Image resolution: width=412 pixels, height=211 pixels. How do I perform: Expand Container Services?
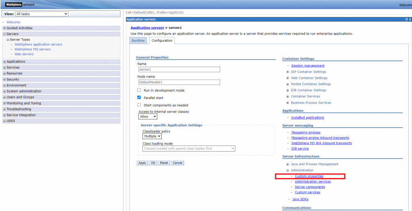click(288, 96)
